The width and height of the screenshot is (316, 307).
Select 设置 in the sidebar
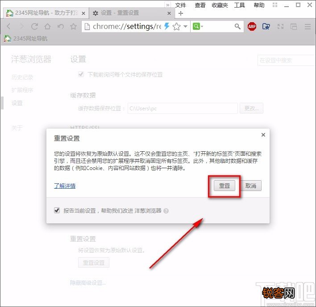17,103
